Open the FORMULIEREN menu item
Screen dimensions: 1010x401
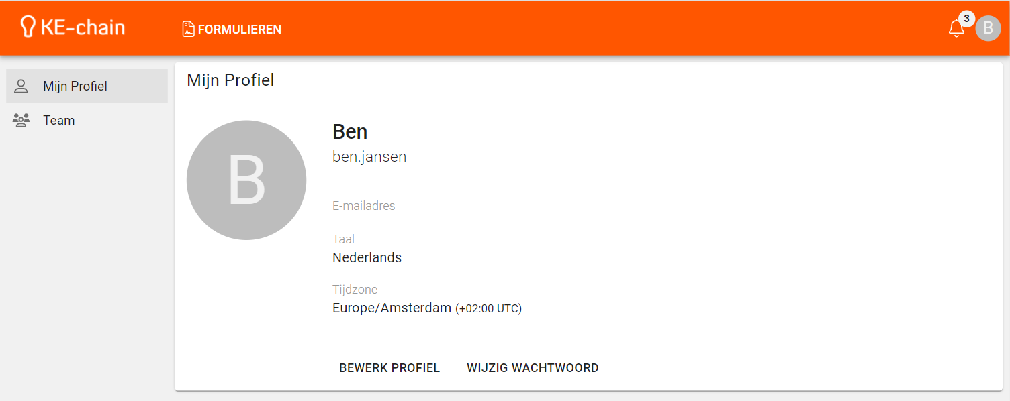coord(239,30)
